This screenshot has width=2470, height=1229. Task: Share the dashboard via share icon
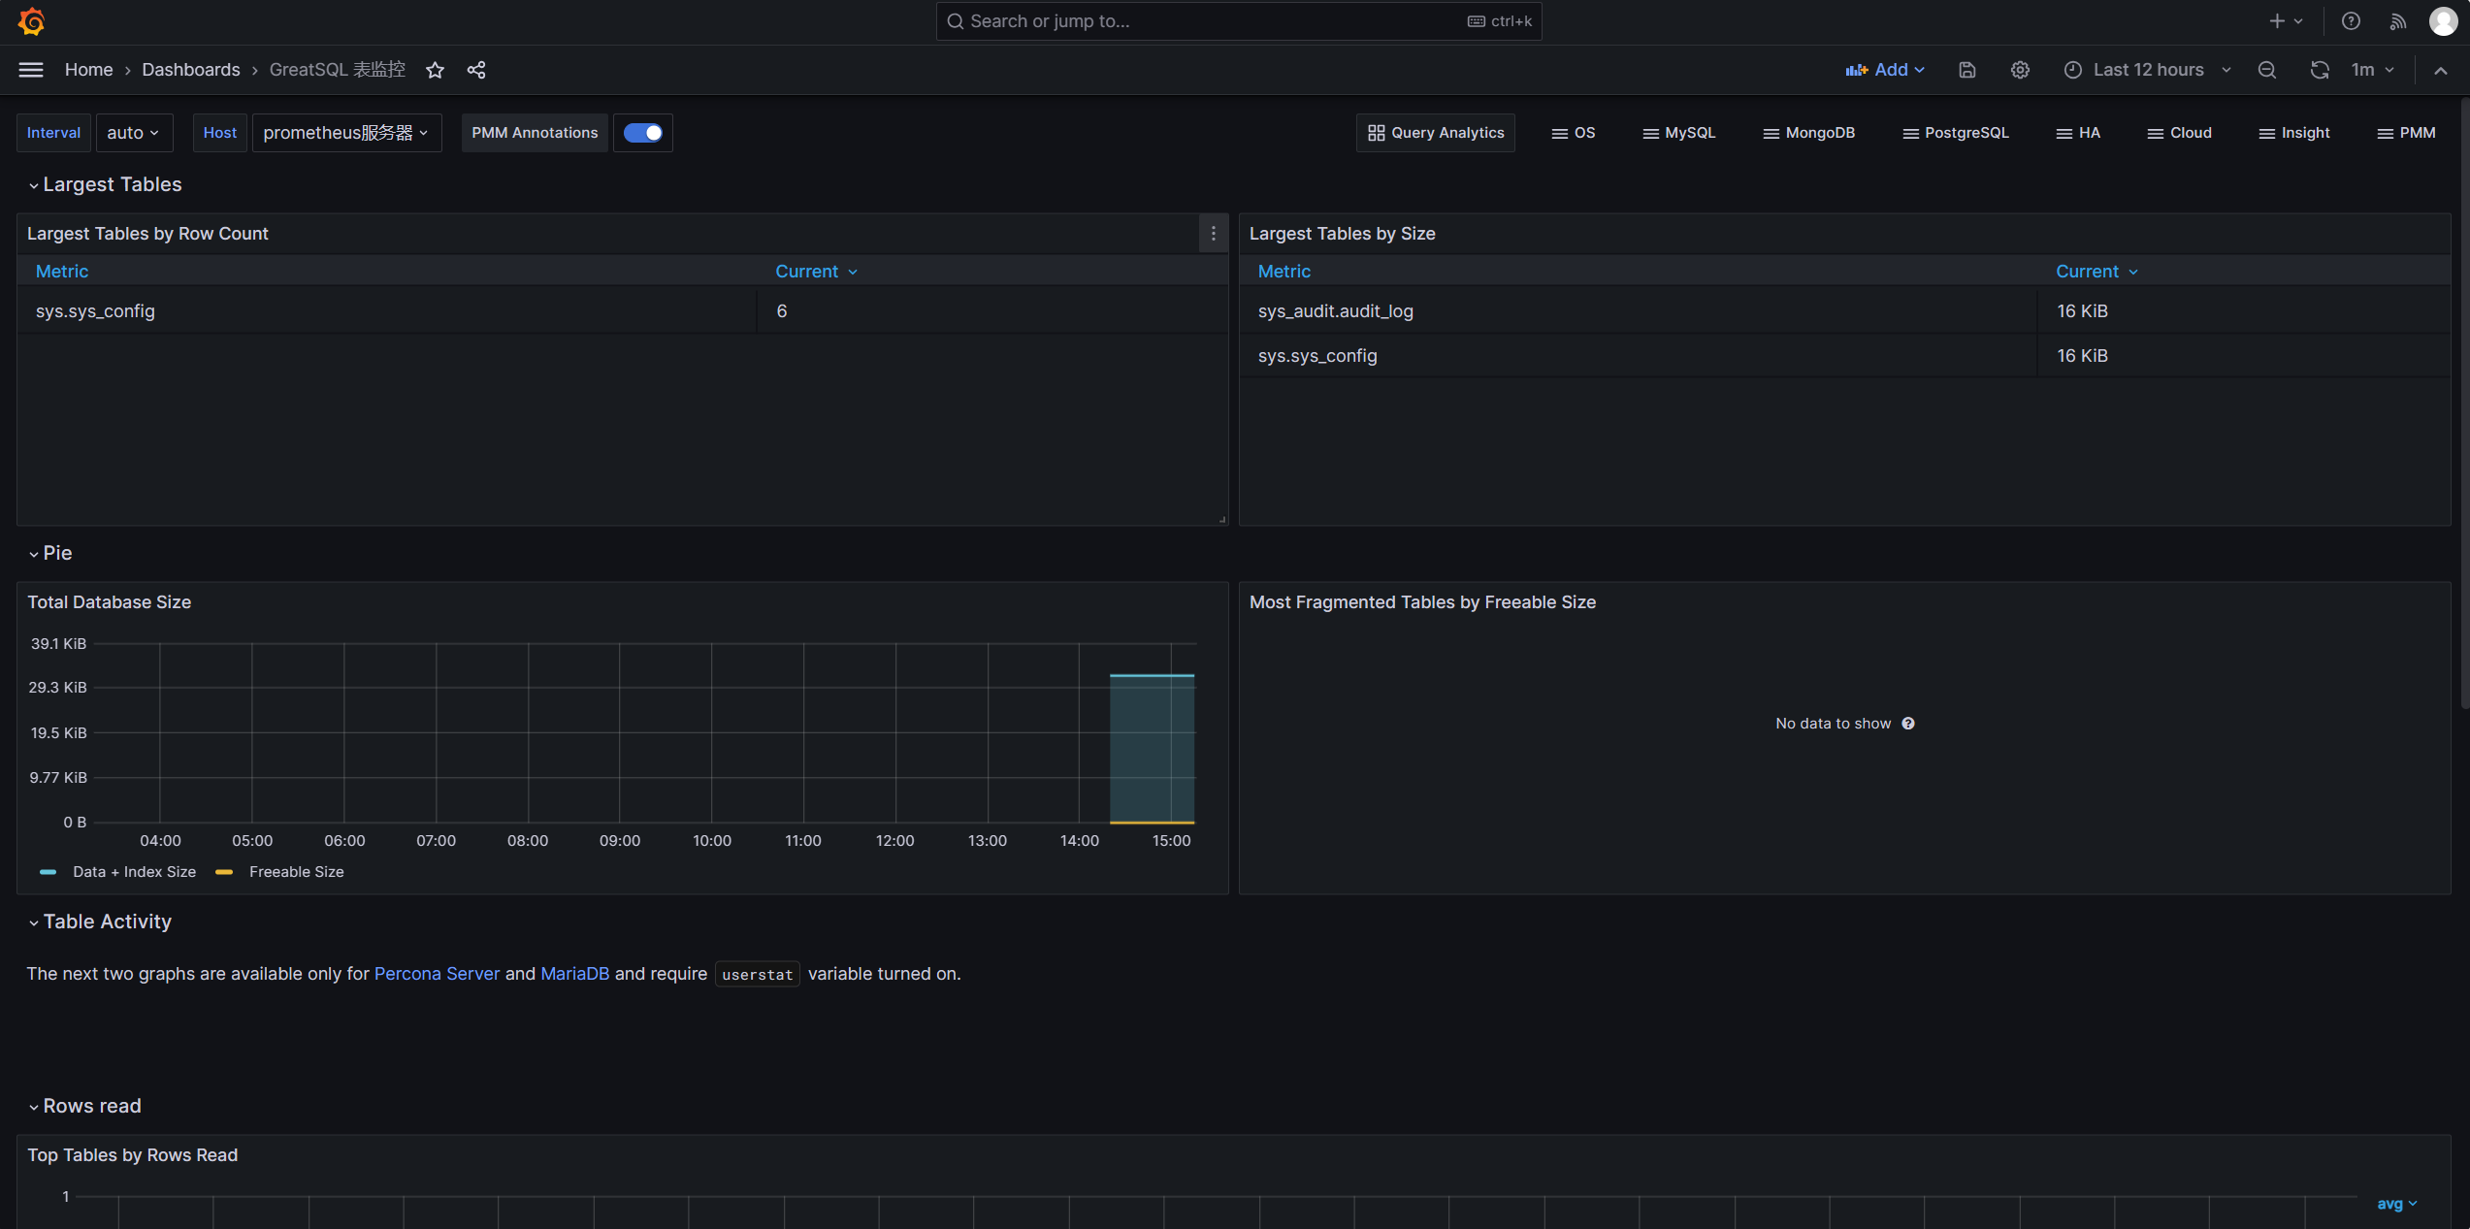pyautogui.click(x=476, y=70)
